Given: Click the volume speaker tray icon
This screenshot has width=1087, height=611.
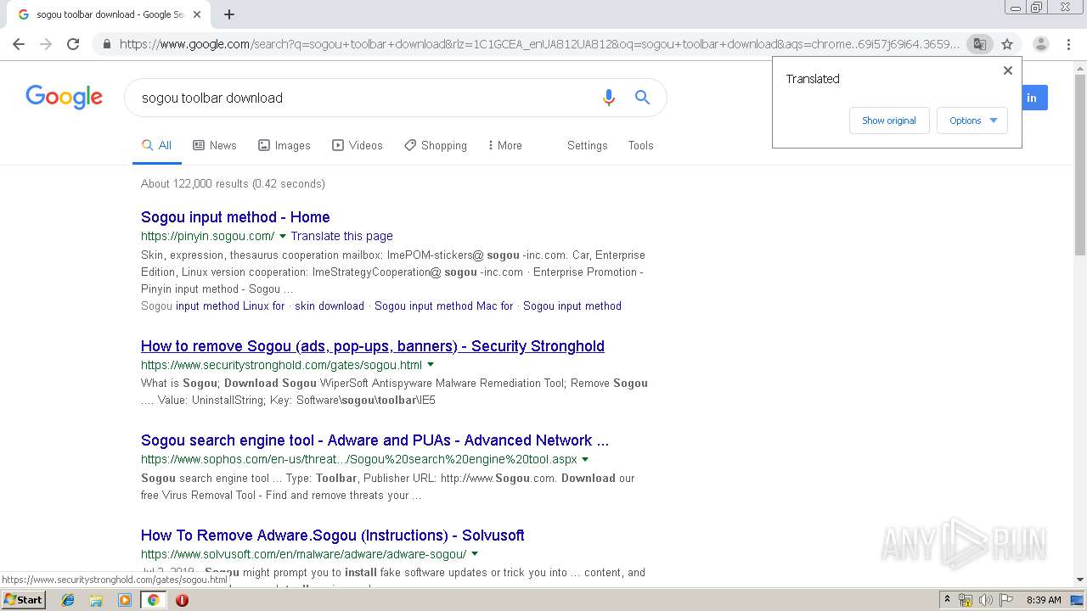Looking at the screenshot, I should click(986, 600).
